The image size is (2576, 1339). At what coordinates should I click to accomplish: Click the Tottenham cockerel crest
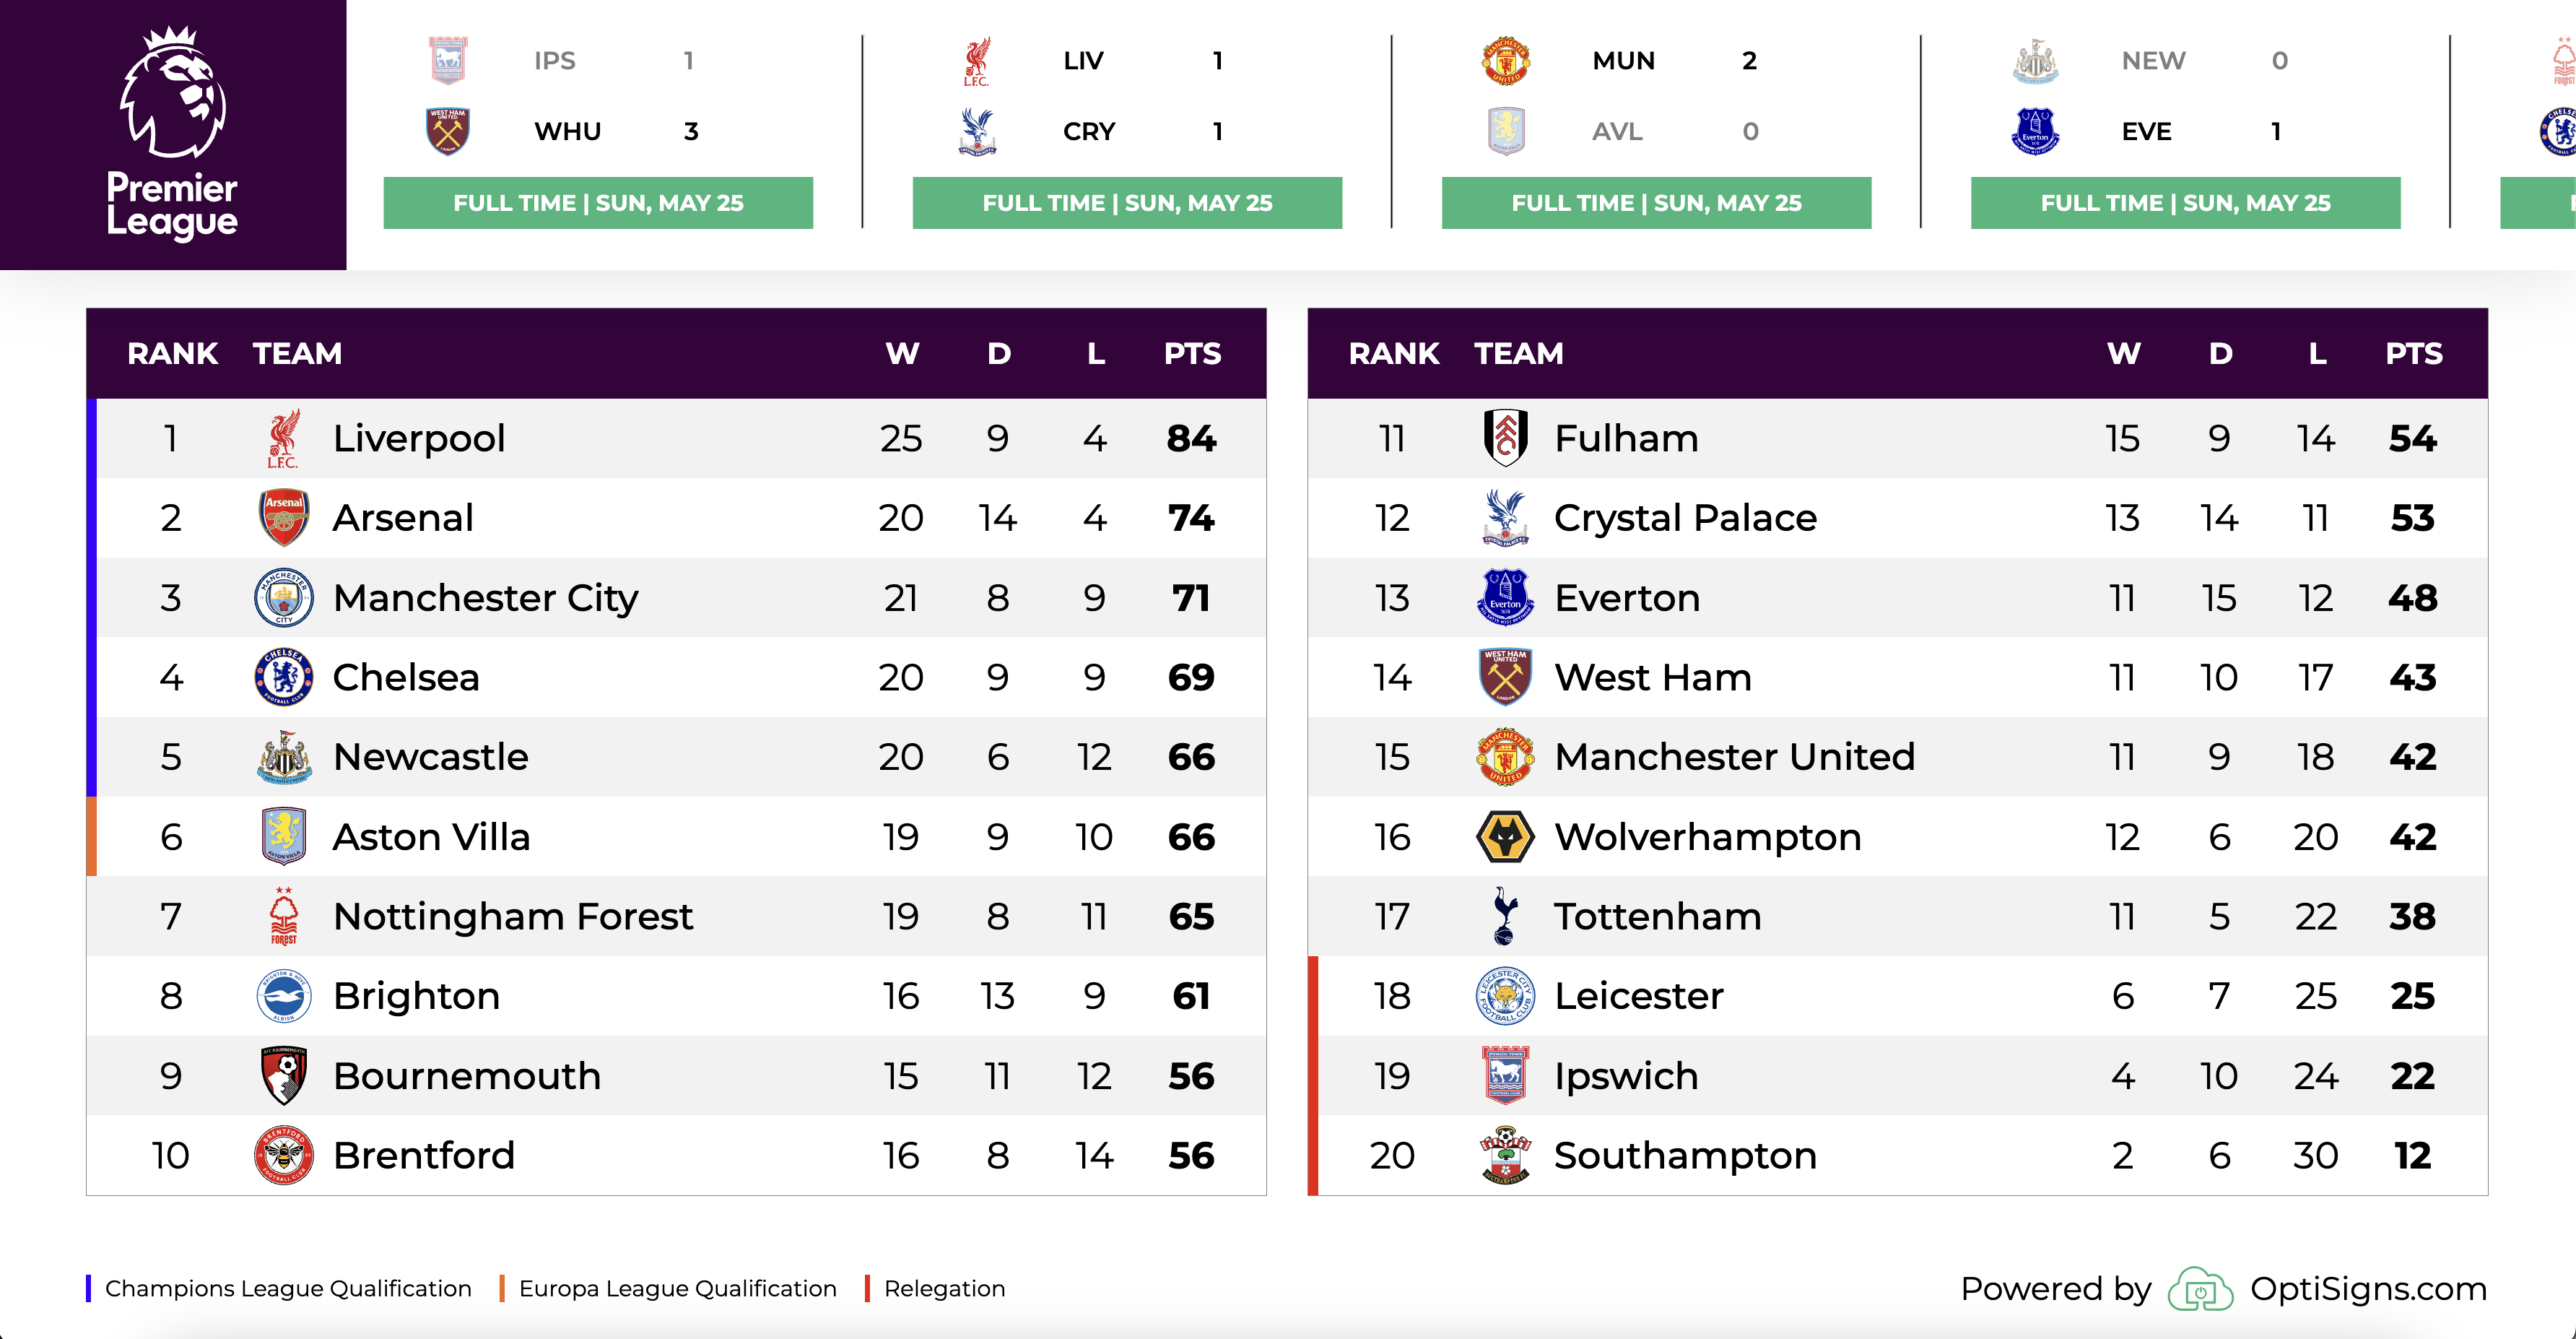1505,916
